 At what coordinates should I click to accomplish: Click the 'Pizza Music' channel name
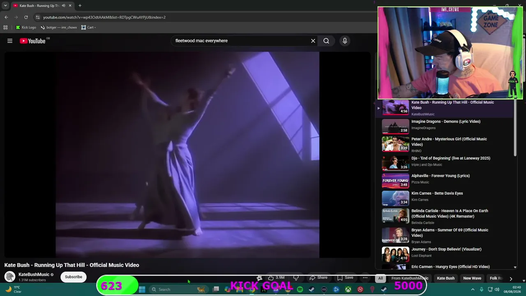click(x=420, y=182)
